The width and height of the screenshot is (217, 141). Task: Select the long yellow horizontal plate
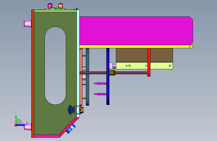tap(134, 47)
